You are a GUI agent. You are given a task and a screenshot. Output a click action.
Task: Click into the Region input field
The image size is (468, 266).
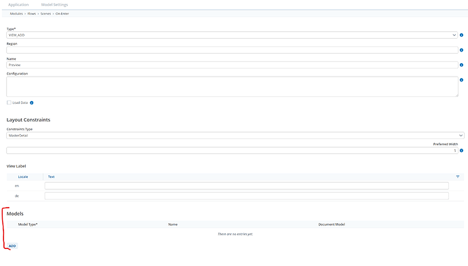[232, 50]
